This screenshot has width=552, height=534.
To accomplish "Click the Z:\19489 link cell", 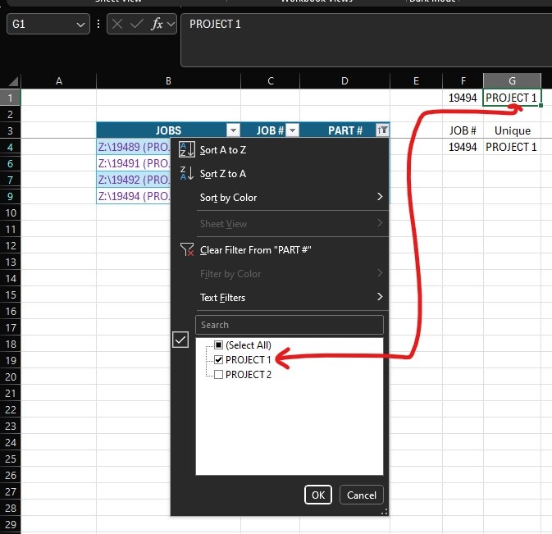I will [134, 147].
